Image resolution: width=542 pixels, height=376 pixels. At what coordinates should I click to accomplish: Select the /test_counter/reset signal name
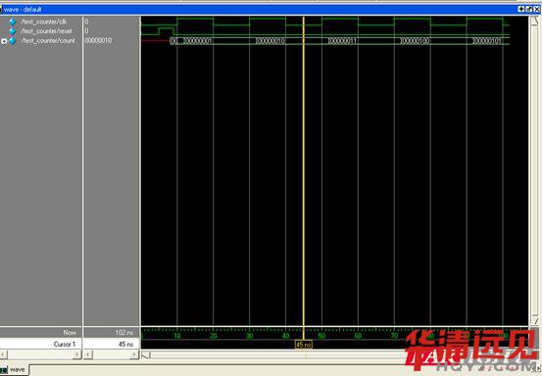(x=47, y=31)
